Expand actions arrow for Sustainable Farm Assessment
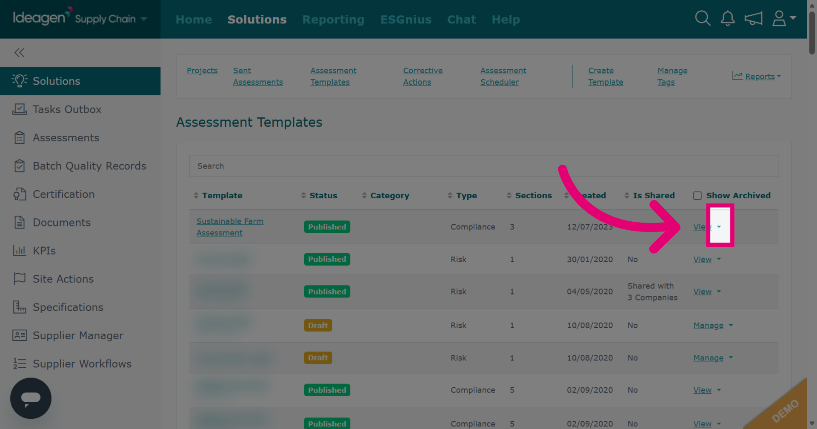The height and width of the screenshot is (429, 817). tap(719, 226)
